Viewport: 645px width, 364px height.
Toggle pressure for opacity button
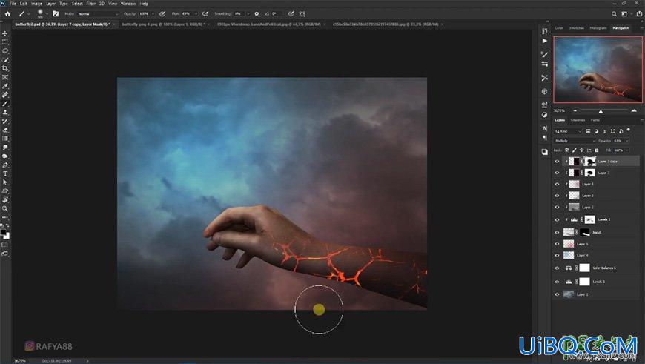click(x=162, y=13)
